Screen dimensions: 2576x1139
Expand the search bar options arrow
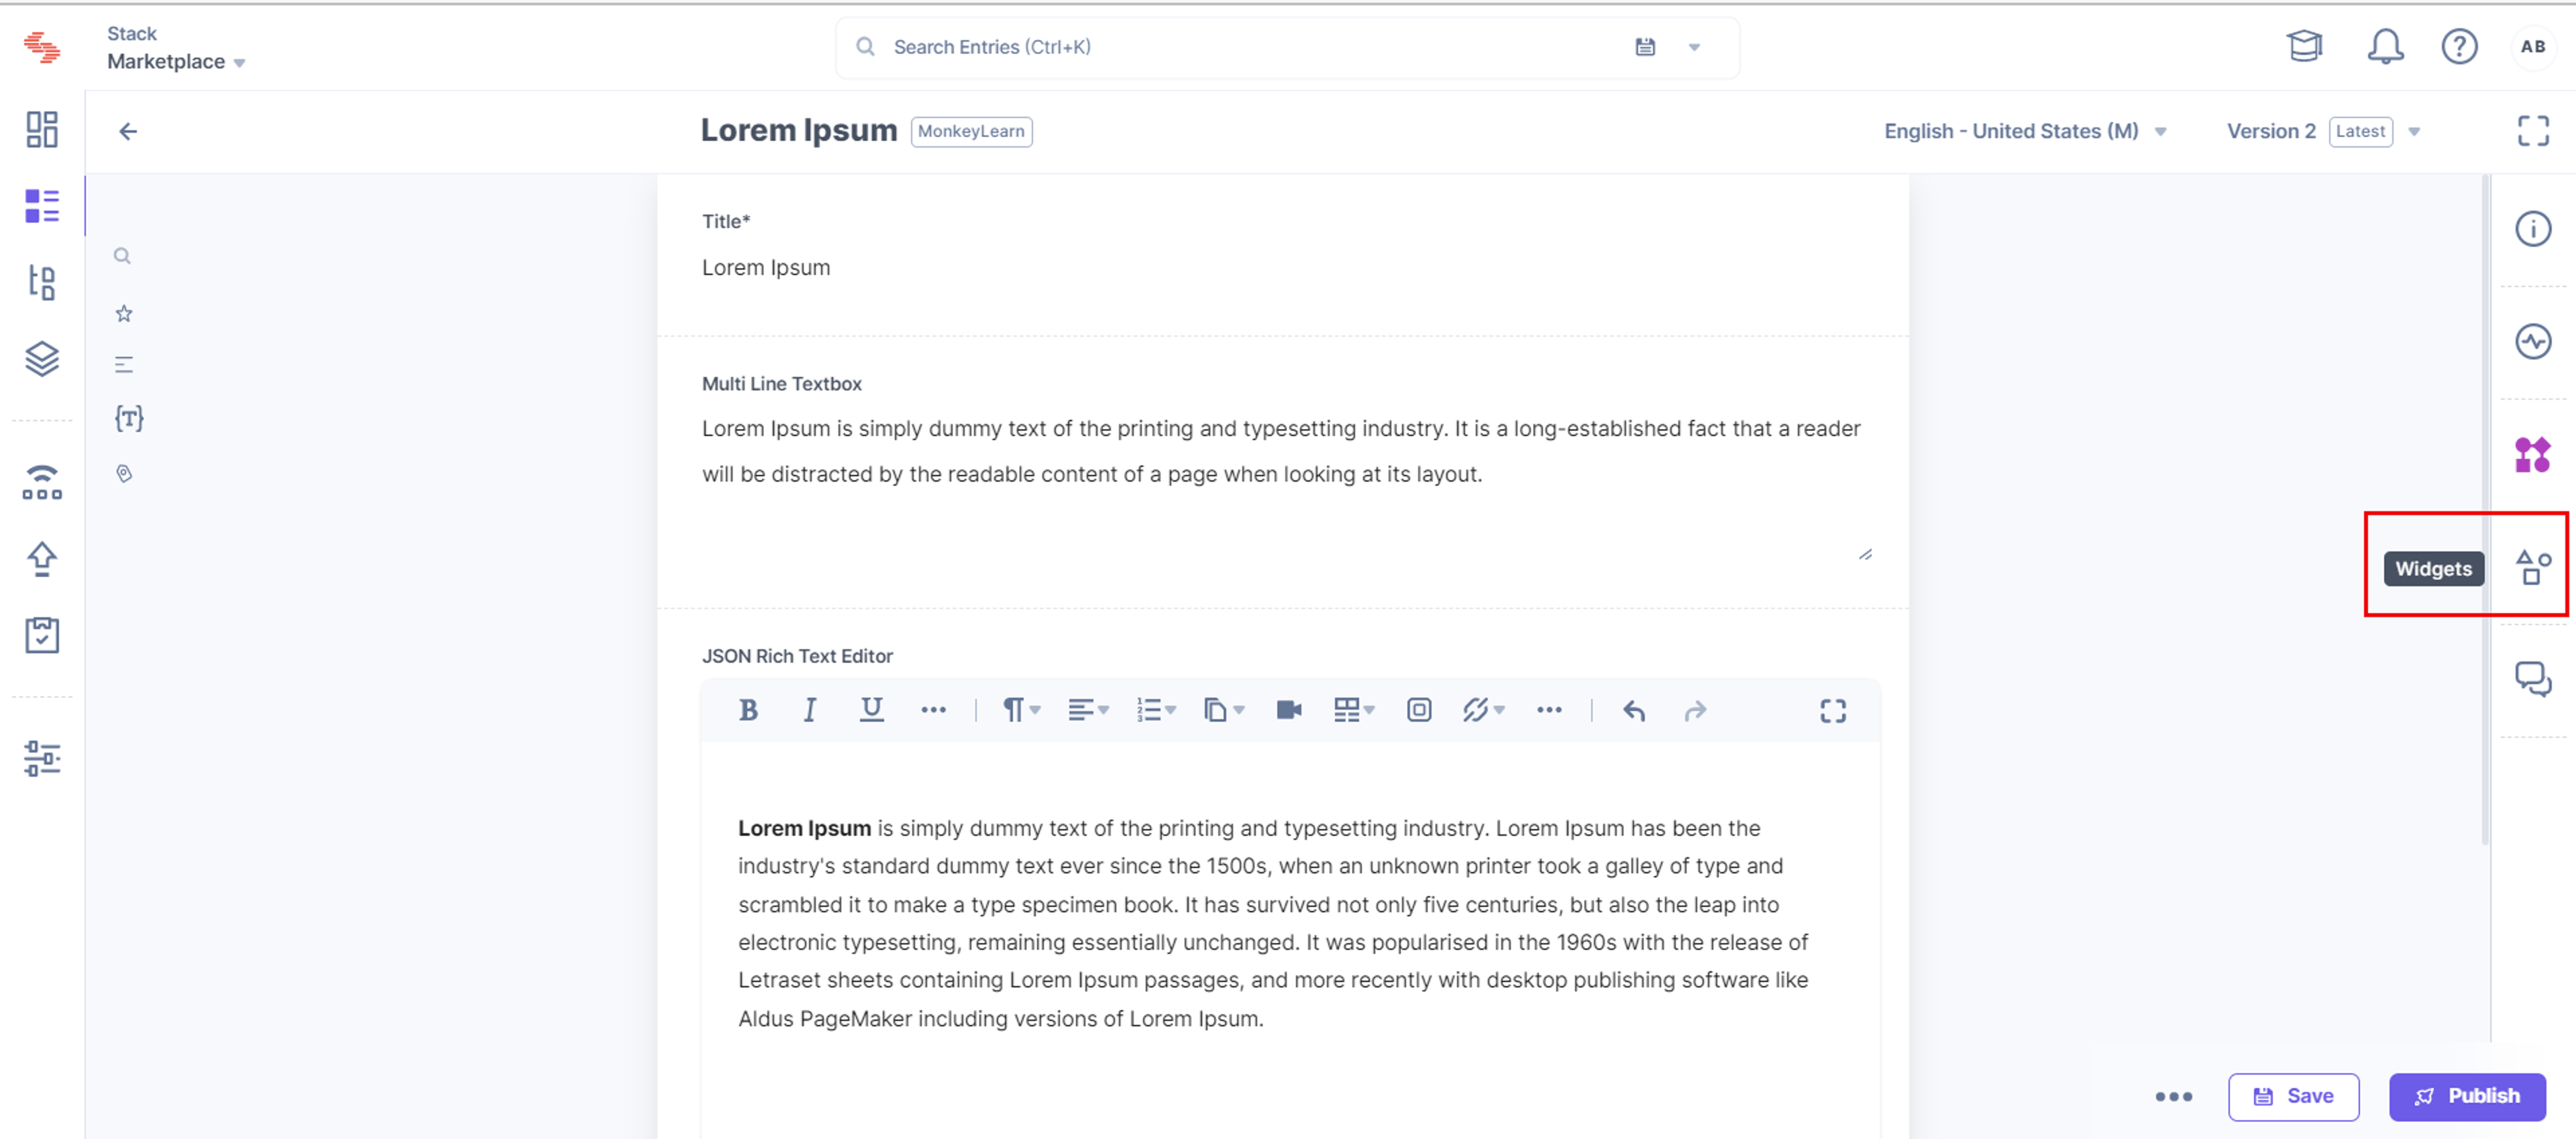tap(1694, 47)
